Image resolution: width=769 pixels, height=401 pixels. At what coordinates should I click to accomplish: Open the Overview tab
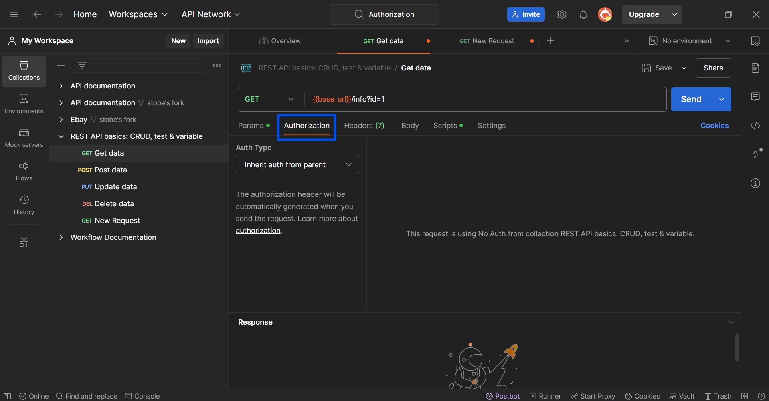[280, 41]
